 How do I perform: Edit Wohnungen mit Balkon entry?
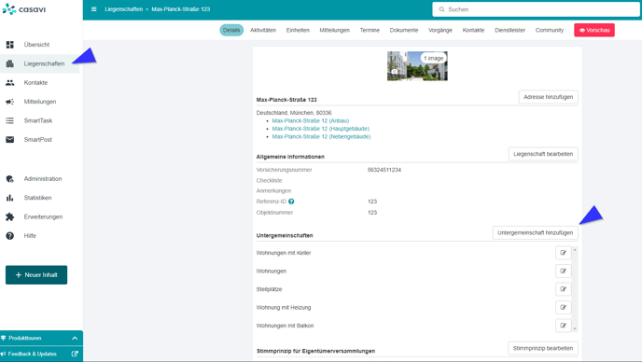pyautogui.click(x=564, y=326)
